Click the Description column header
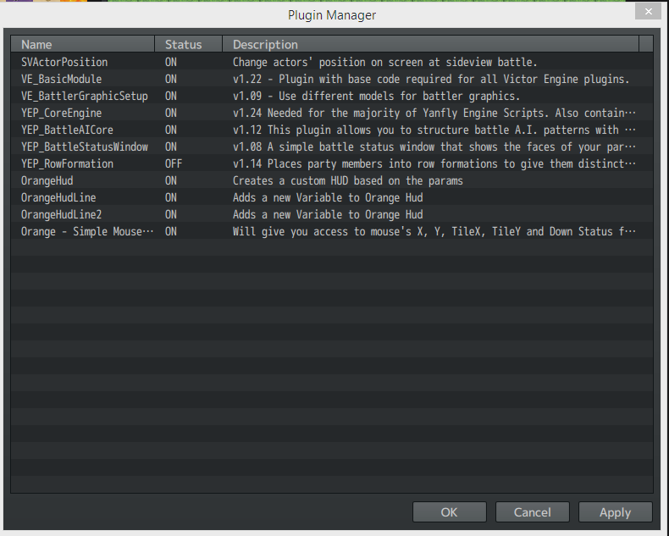This screenshot has height=536, width=669. 430,44
